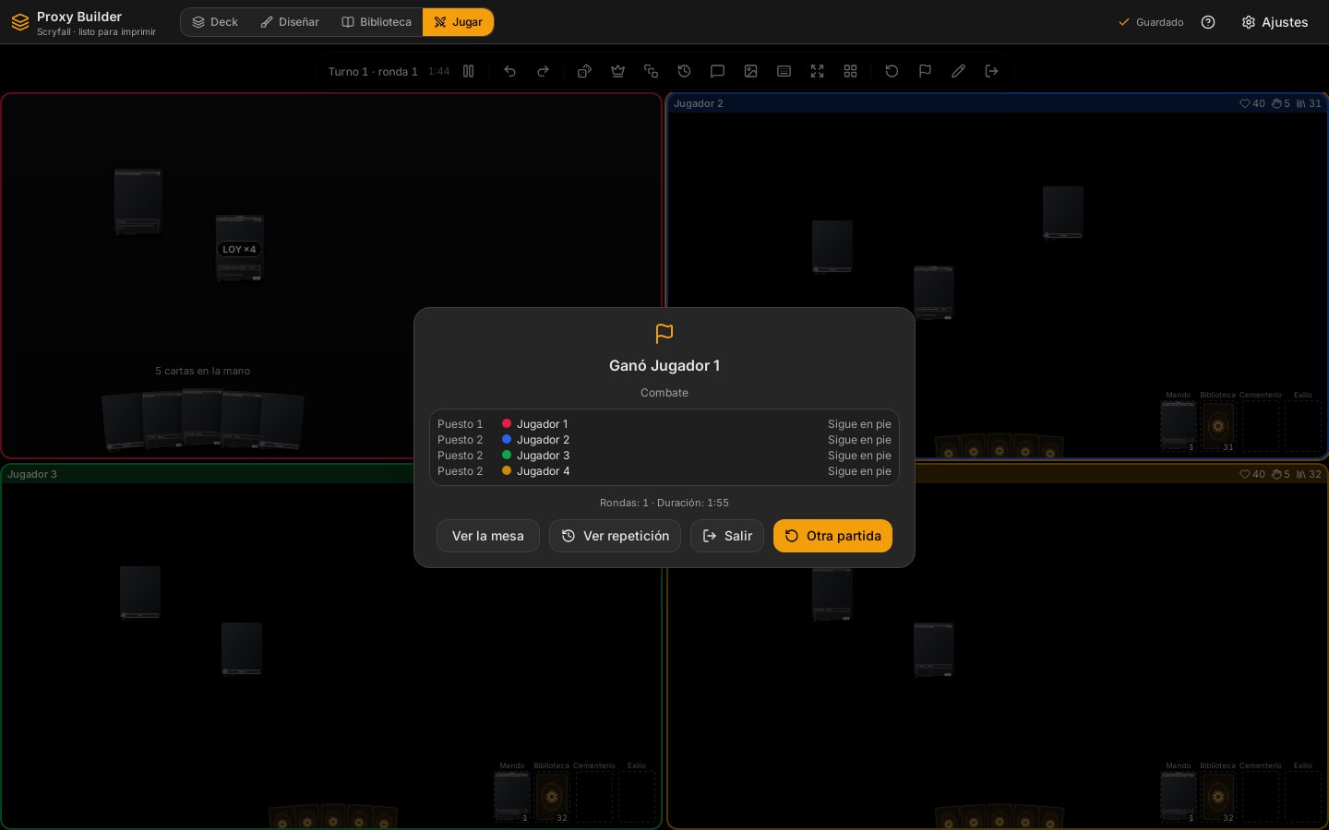
Task: Show keyboard shortcuts icon
Action: tap(784, 71)
